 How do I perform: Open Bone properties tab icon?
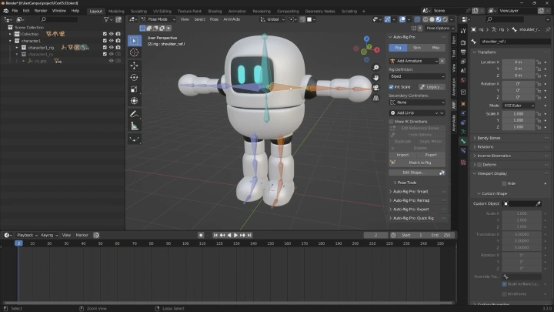point(463,141)
